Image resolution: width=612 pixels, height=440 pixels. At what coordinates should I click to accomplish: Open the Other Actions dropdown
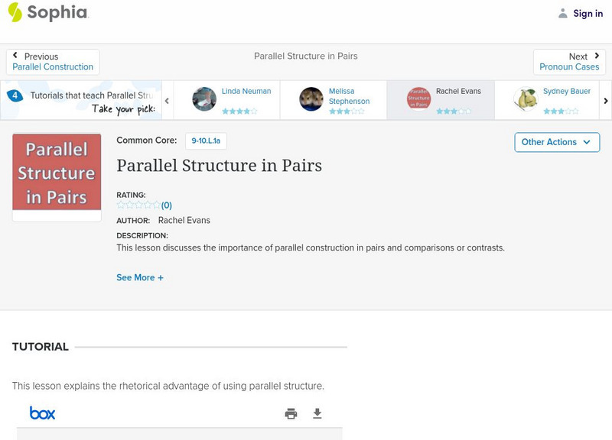(x=556, y=142)
